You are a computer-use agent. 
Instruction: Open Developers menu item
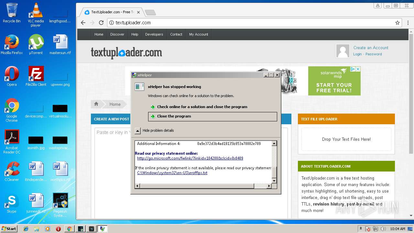154,34
